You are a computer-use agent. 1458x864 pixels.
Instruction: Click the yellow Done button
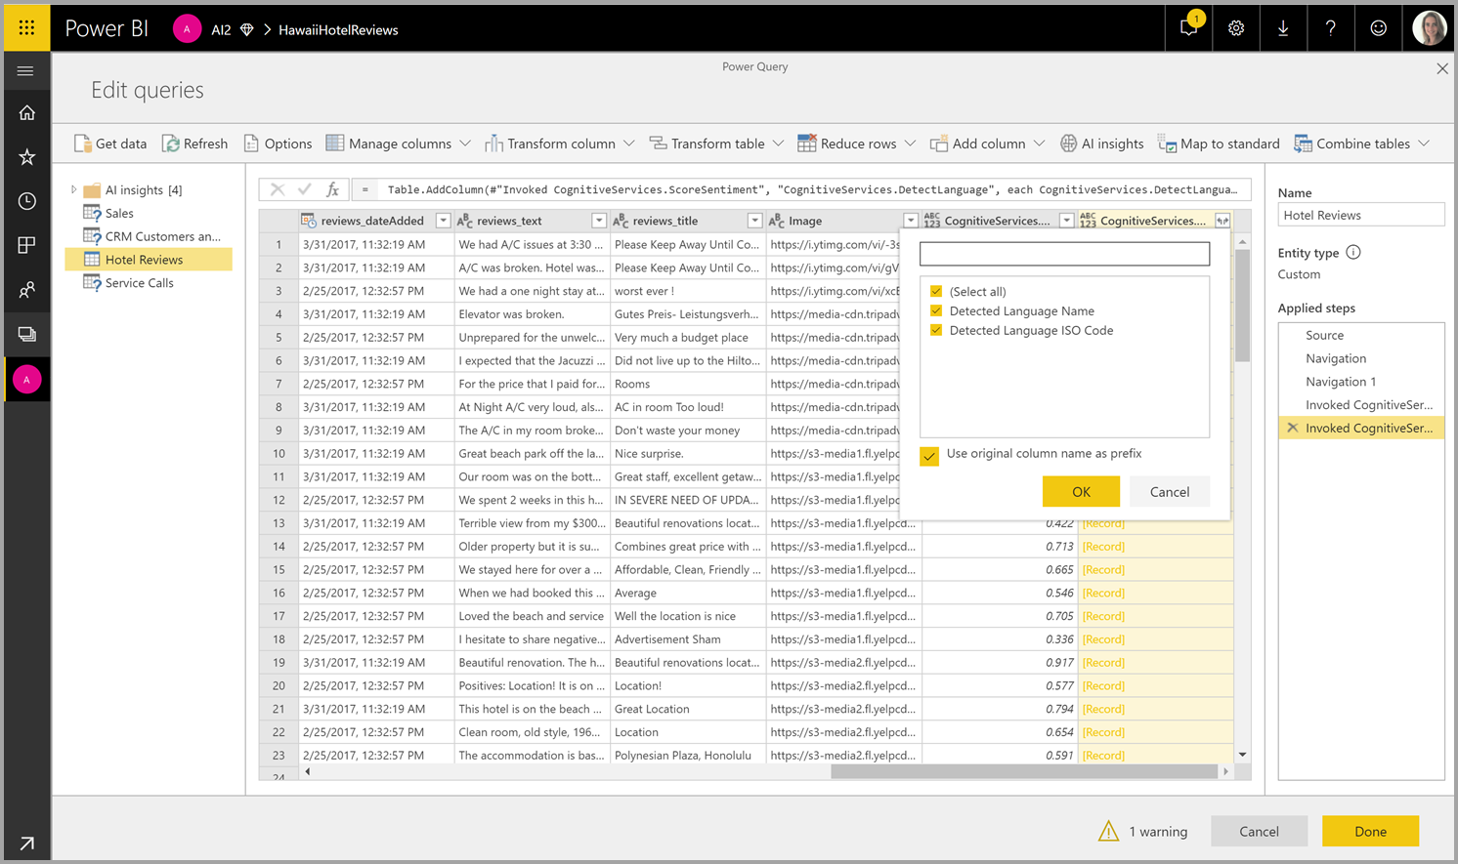[x=1370, y=831]
